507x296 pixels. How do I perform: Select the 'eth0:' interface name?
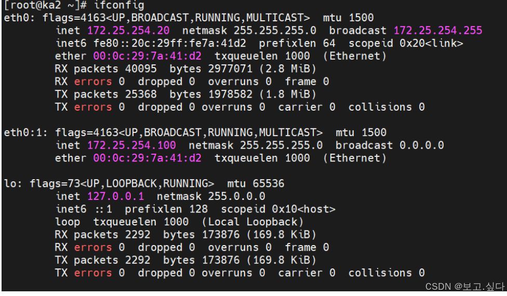point(19,18)
